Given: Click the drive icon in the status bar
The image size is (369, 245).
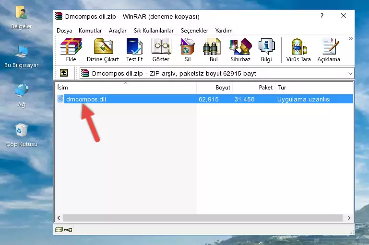Looking at the screenshot, I should coord(59,230).
